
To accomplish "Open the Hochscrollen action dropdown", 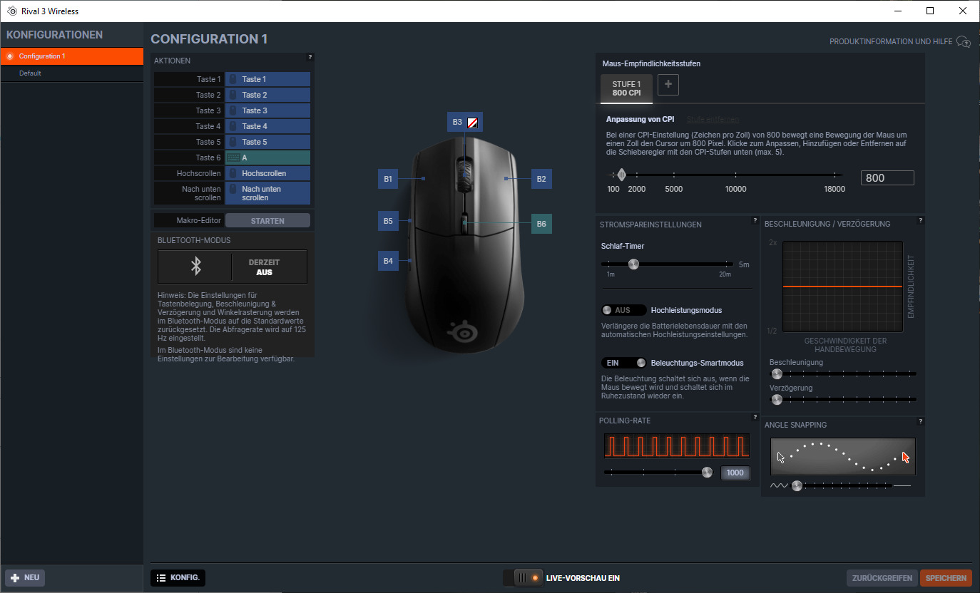I will (x=267, y=173).
